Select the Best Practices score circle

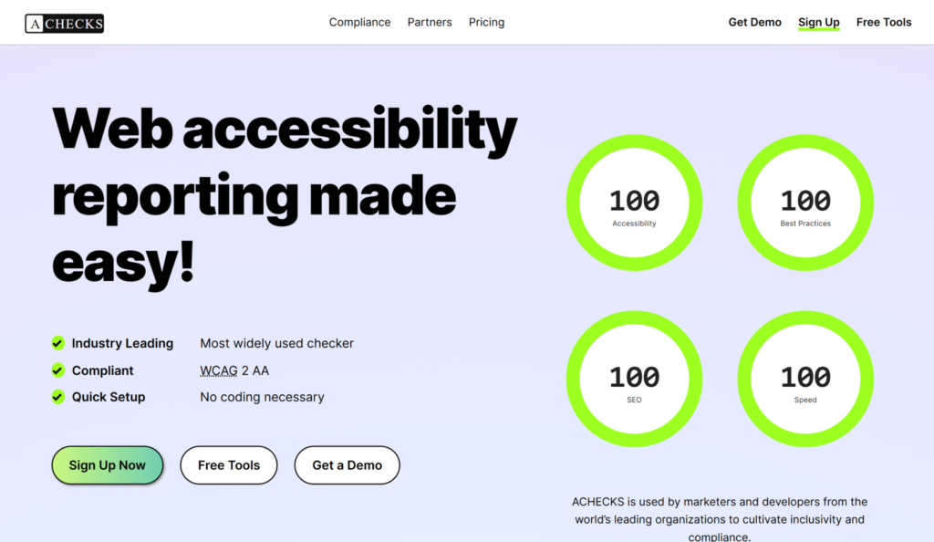coord(804,202)
